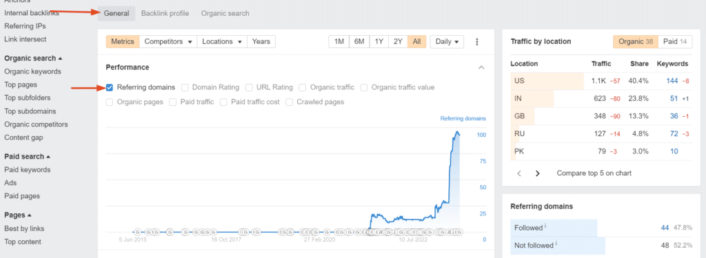Open Internal backlinks in sidebar

(32, 14)
